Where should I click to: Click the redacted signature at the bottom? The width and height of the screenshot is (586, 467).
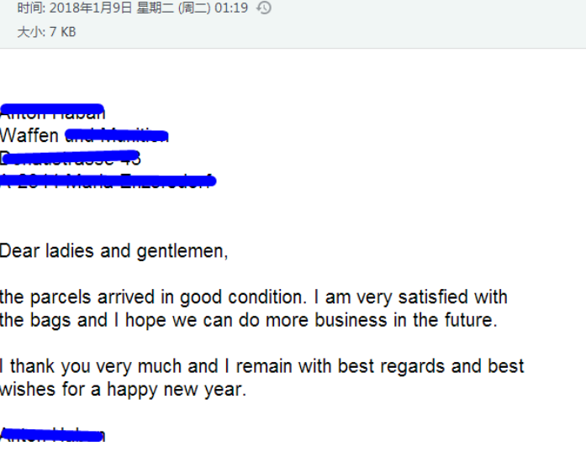click(x=53, y=435)
